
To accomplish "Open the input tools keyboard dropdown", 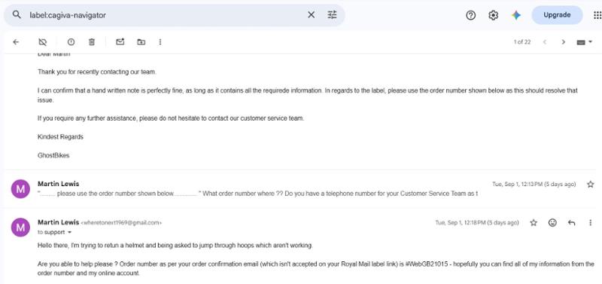I will (x=585, y=42).
